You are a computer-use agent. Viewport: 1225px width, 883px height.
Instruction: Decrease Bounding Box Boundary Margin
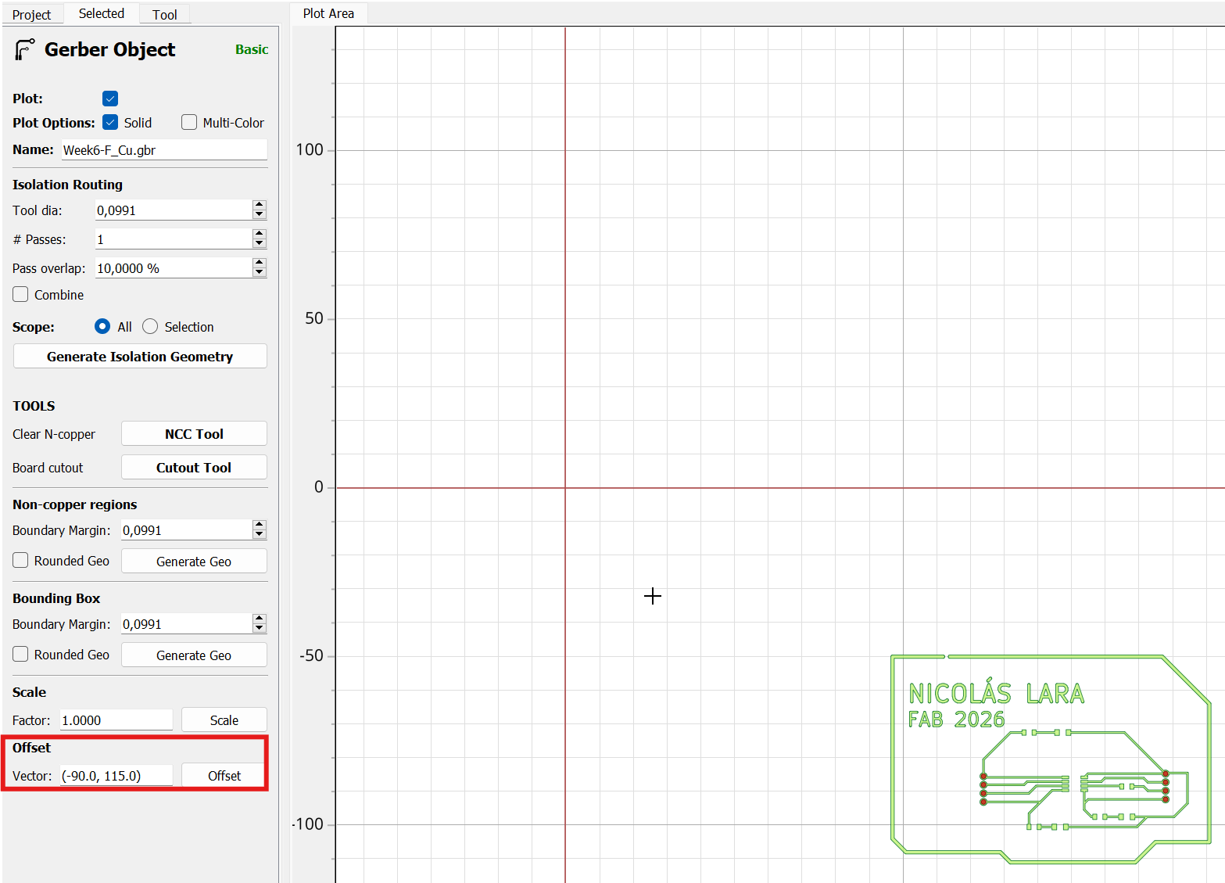pyautogui.click(x=260, y=629)
